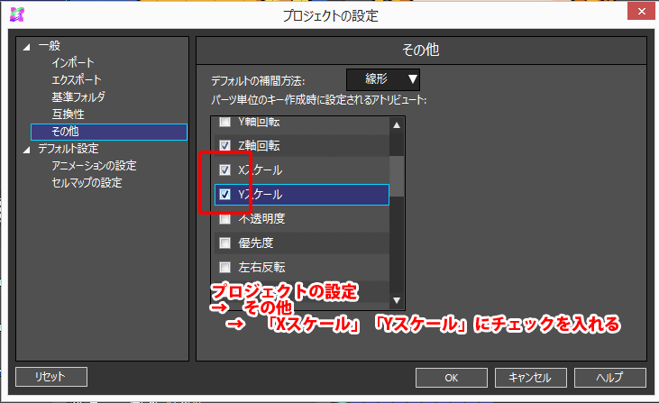This screenshot has height=403, width=659.
Task: Open 基準フォルダ settings page
Action: [x=78, y=97]
